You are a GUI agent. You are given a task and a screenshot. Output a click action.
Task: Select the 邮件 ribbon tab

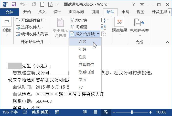click(x=110, y=12)
